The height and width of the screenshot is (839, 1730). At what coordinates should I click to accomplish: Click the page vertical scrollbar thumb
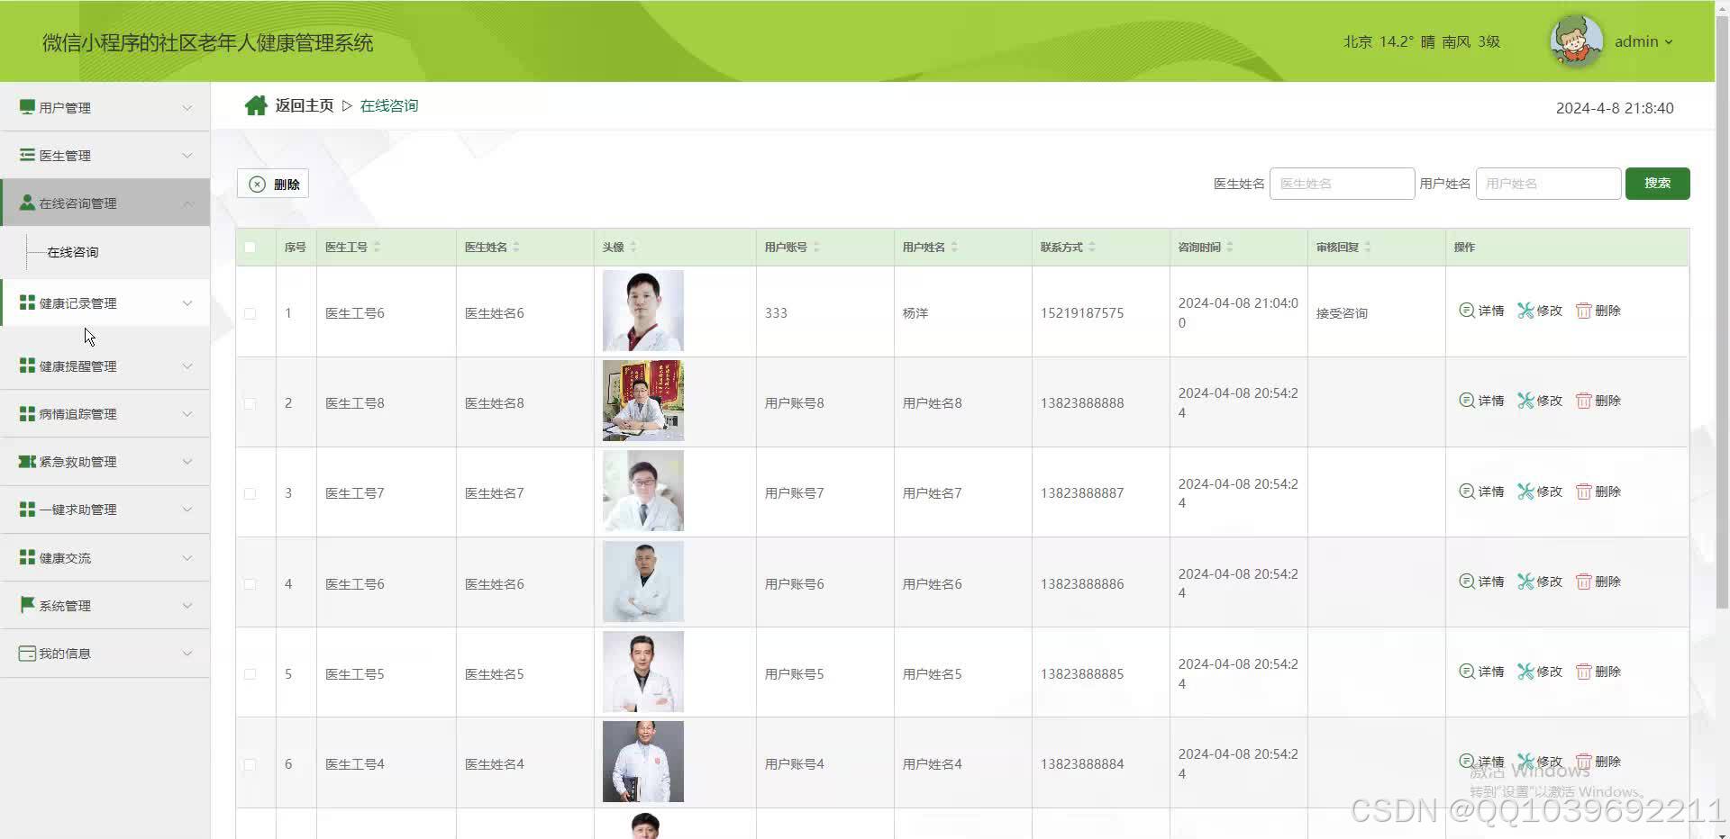pos(1722,315)
